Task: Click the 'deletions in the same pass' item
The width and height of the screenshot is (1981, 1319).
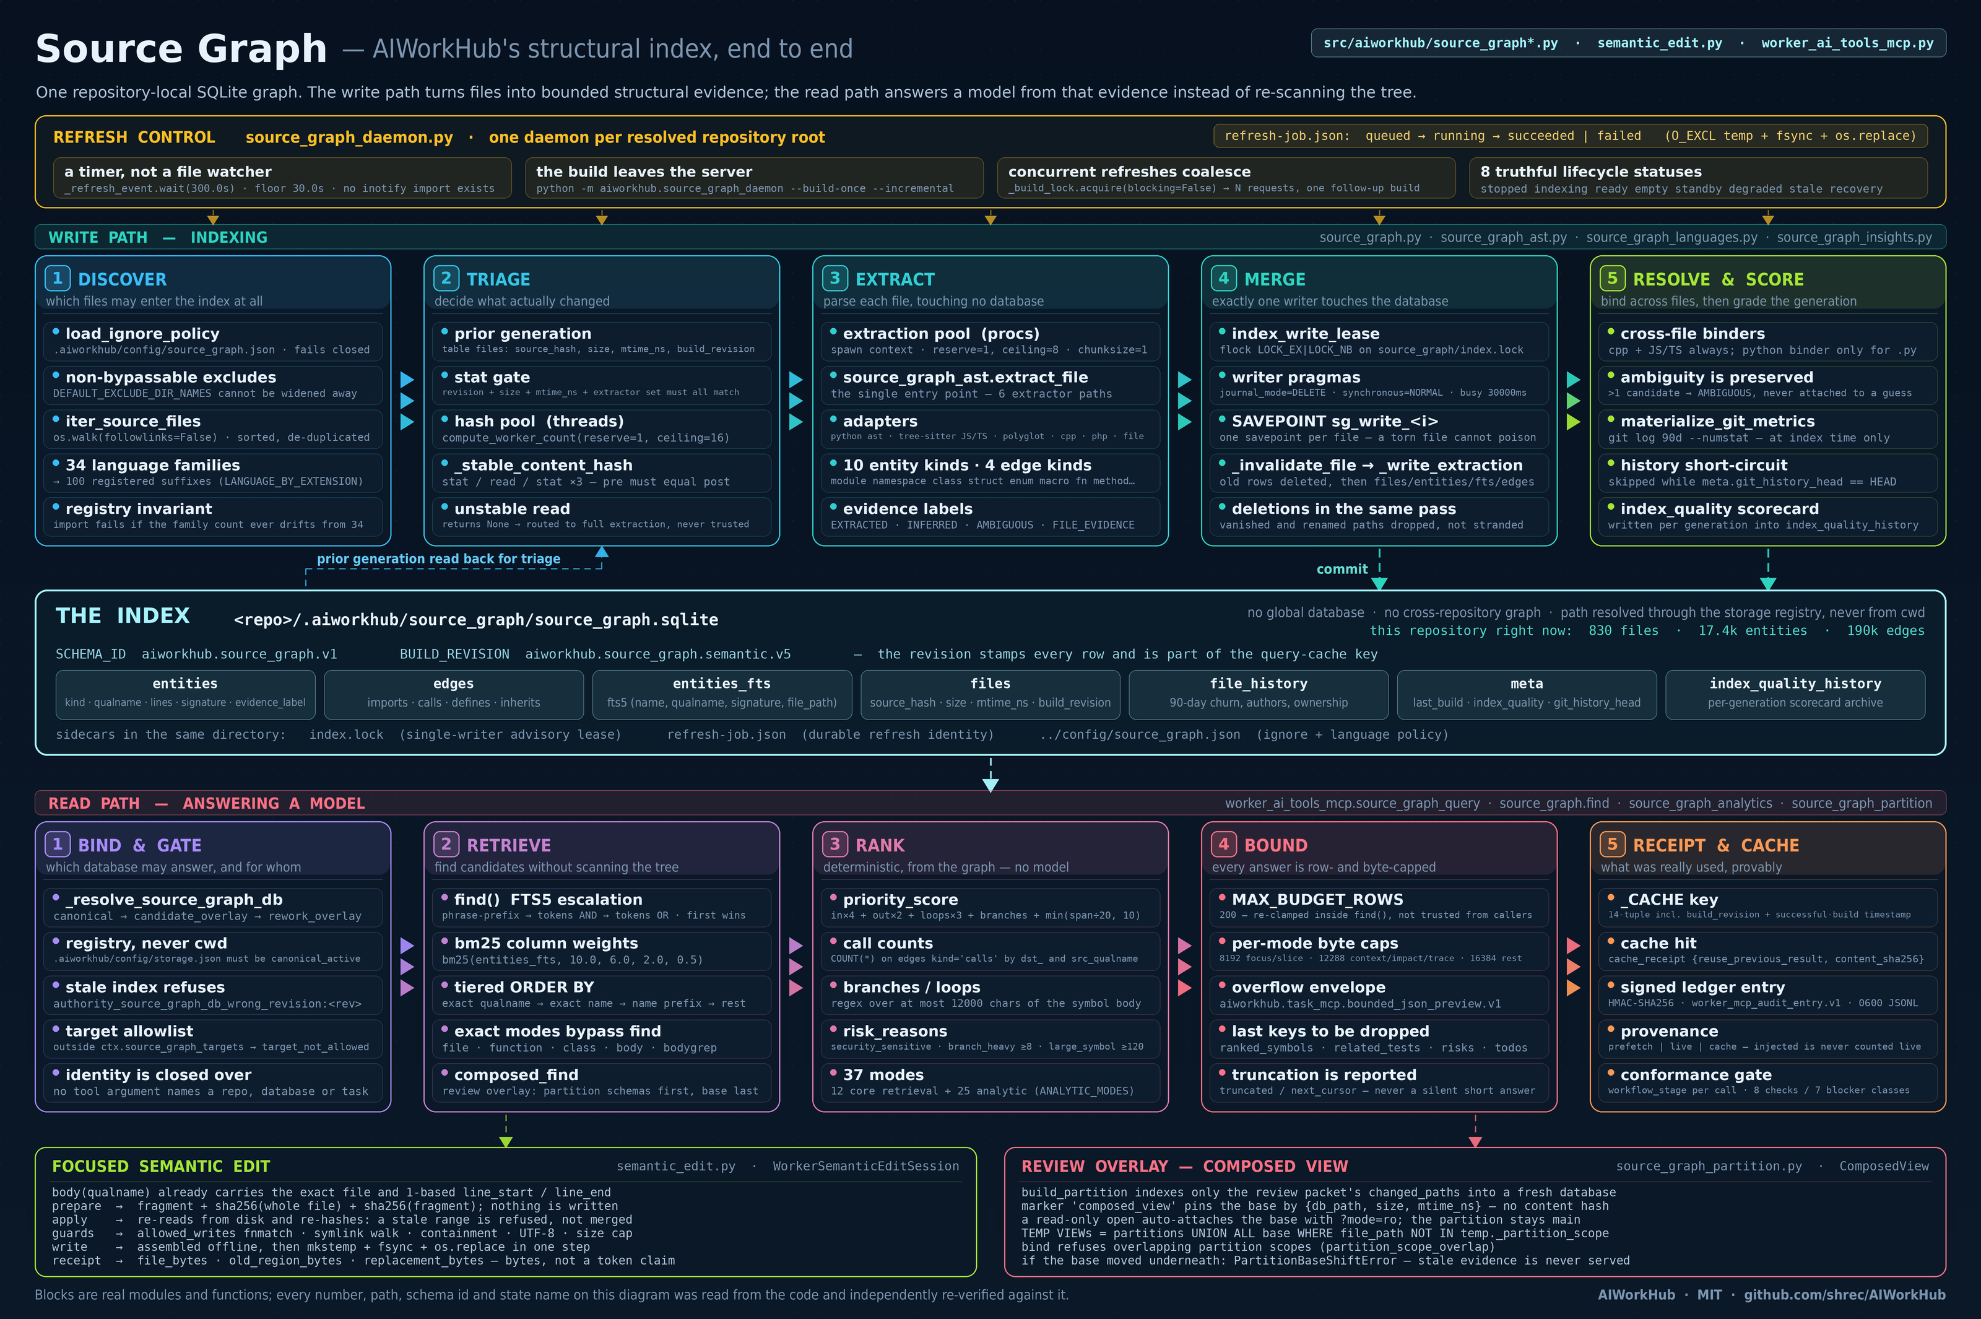Action: pos(1379,516)
